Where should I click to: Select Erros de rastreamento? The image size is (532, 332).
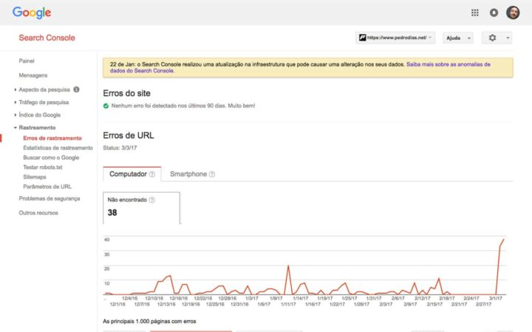(52, 138)
